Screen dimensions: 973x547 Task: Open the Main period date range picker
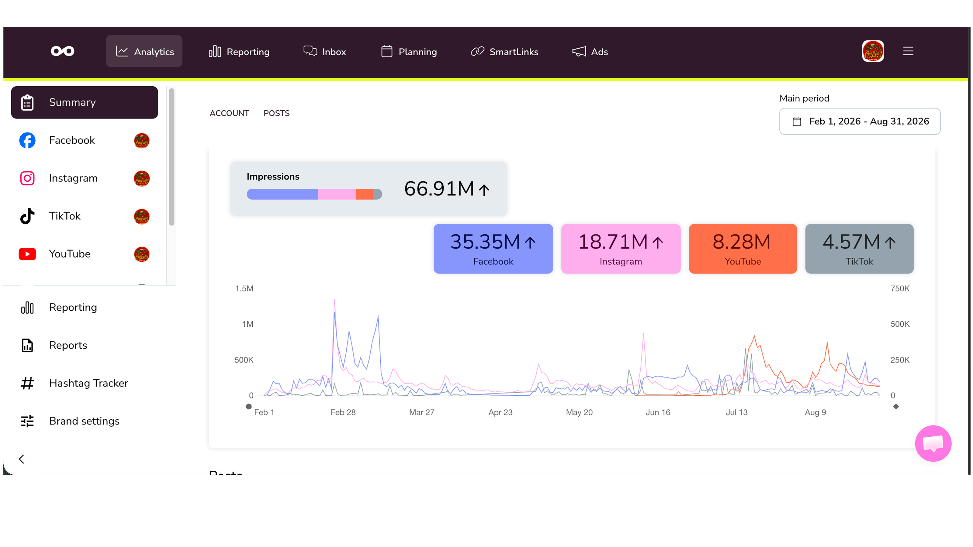click(860, 121)
